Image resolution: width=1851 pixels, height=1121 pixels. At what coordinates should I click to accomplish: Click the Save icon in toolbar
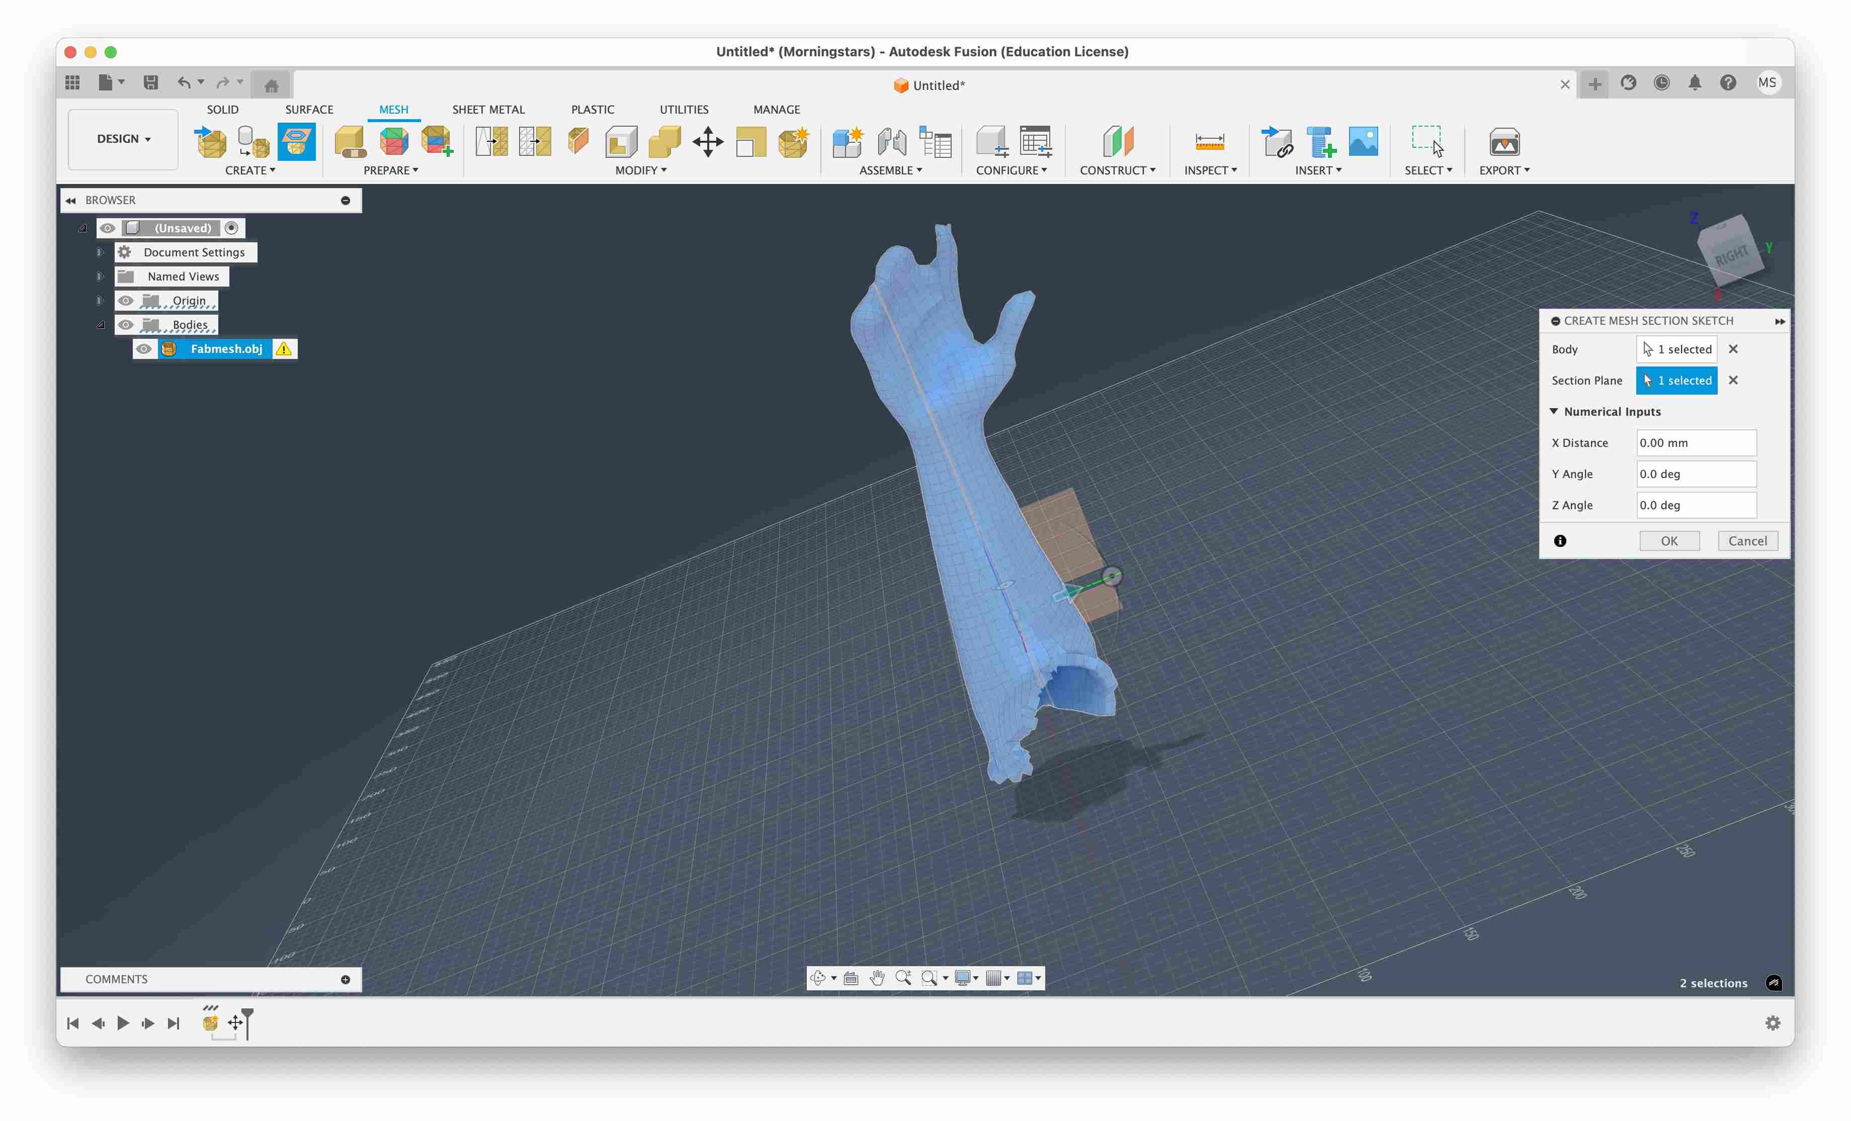tap(150, 82)
